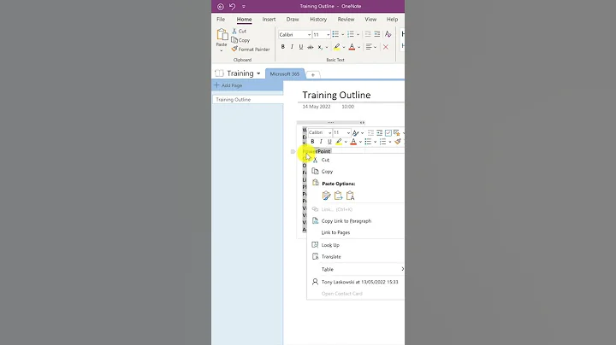
Task: Click Cut in the Clipboard ribbon group
Action: tap(239, 31)
